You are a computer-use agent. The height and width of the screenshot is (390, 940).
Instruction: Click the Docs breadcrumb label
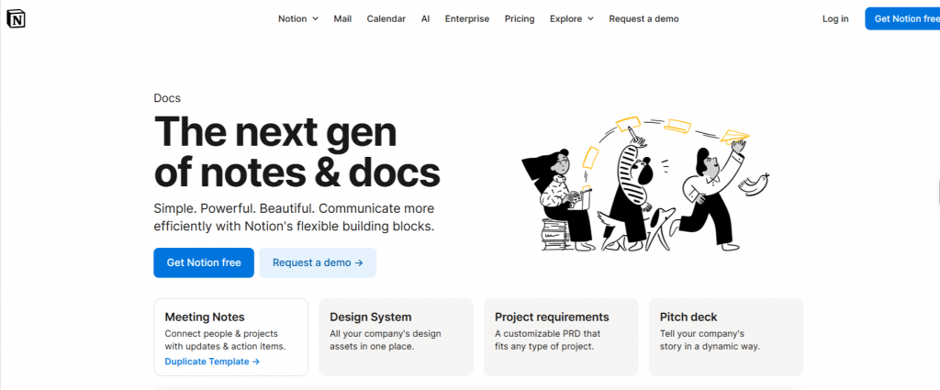click(x=166, y=98)
